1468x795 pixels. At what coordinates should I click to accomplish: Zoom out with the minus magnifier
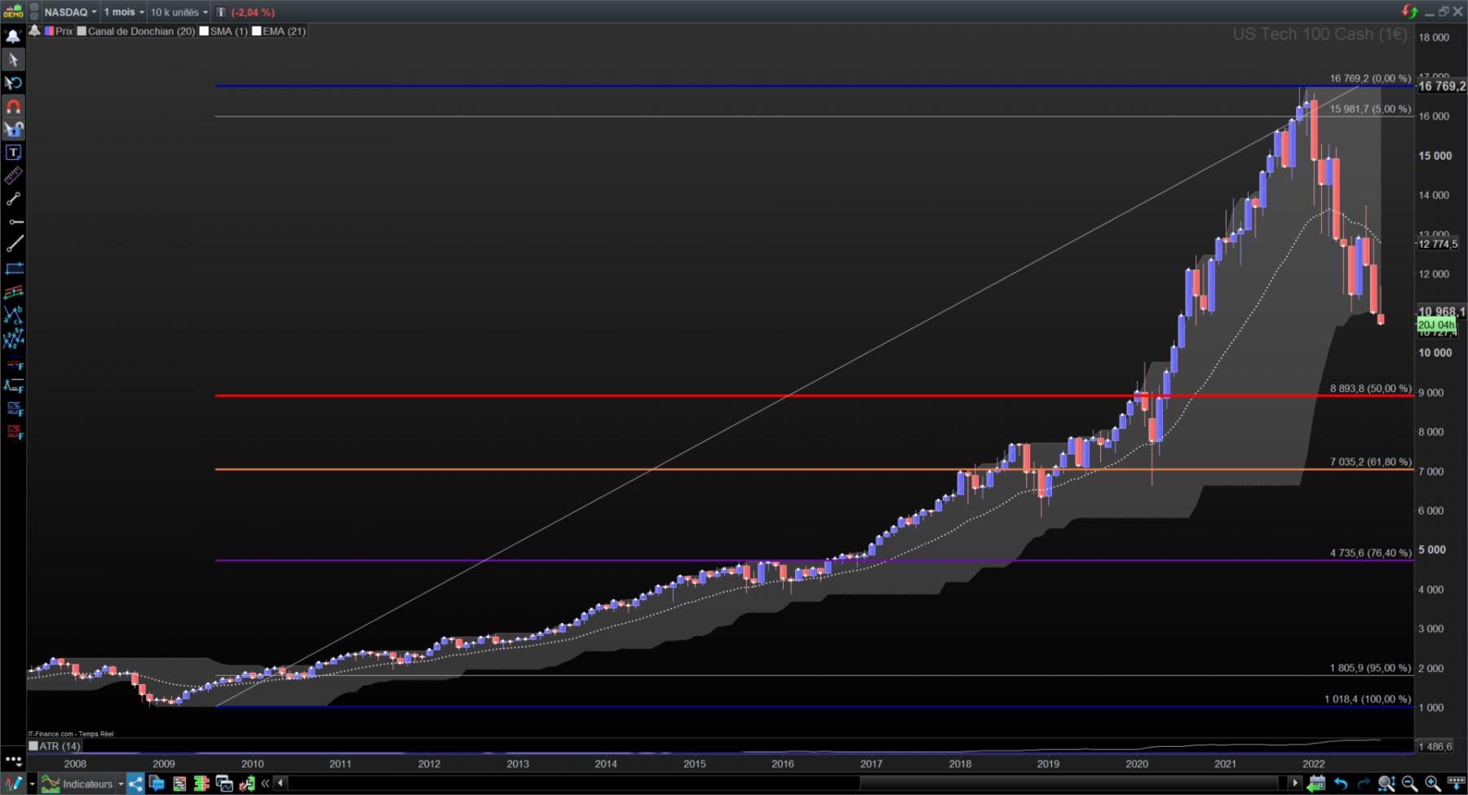pyautogui.click(x=1408, y=784)
